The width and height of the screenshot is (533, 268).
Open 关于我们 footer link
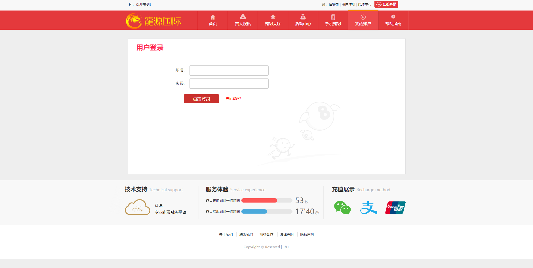point(226,235)
